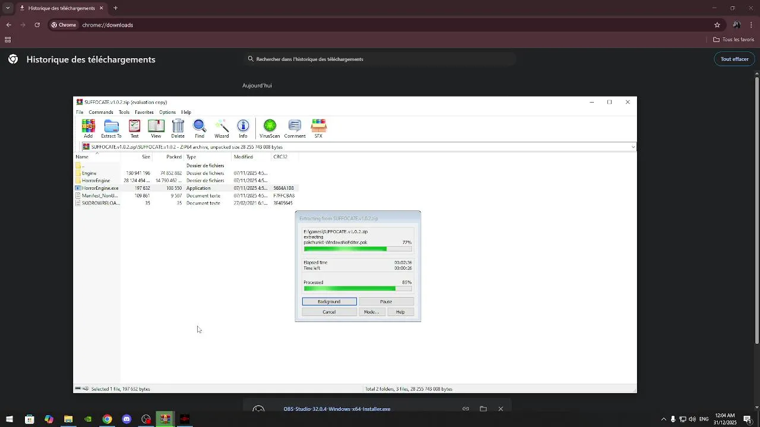Click the Chrome address bar showing chrome://downloads

pos(380,25)
